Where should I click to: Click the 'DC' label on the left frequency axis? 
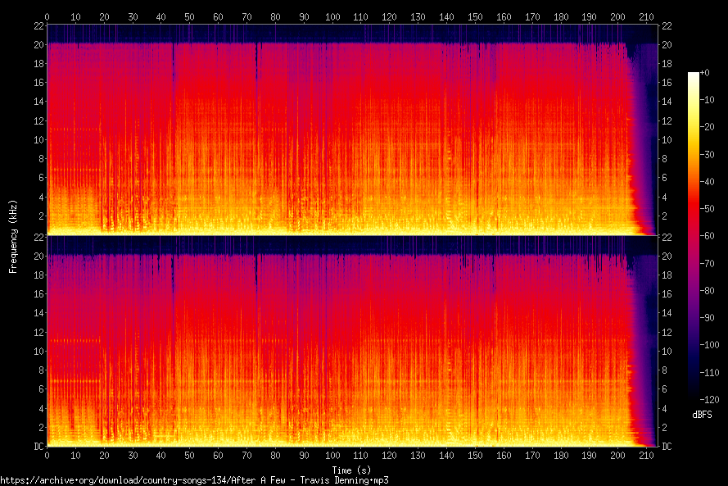tap(38, 447)
